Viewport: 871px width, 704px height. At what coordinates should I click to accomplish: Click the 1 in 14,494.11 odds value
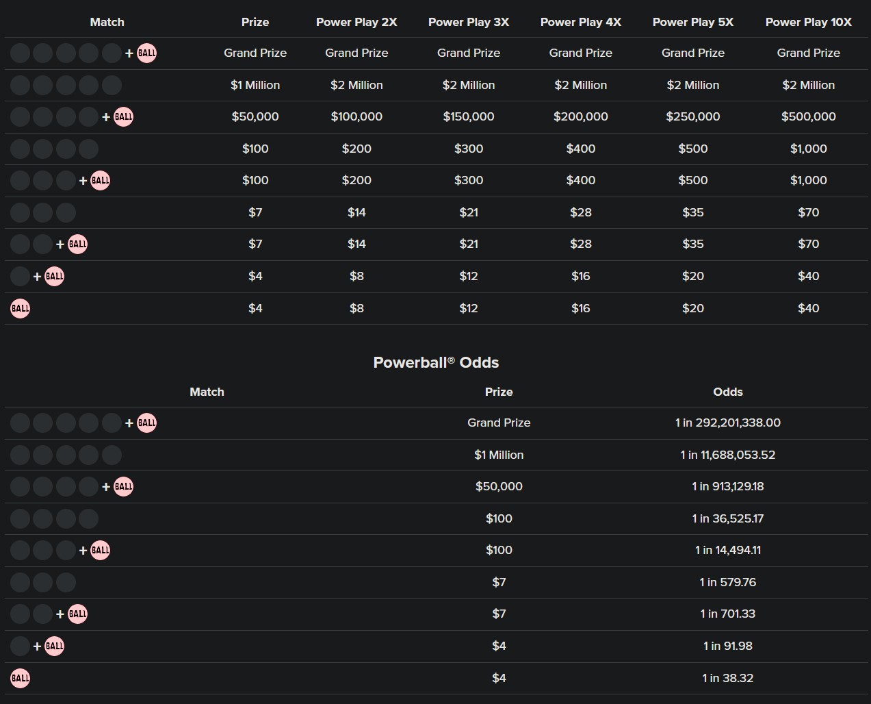coord(728,550)
